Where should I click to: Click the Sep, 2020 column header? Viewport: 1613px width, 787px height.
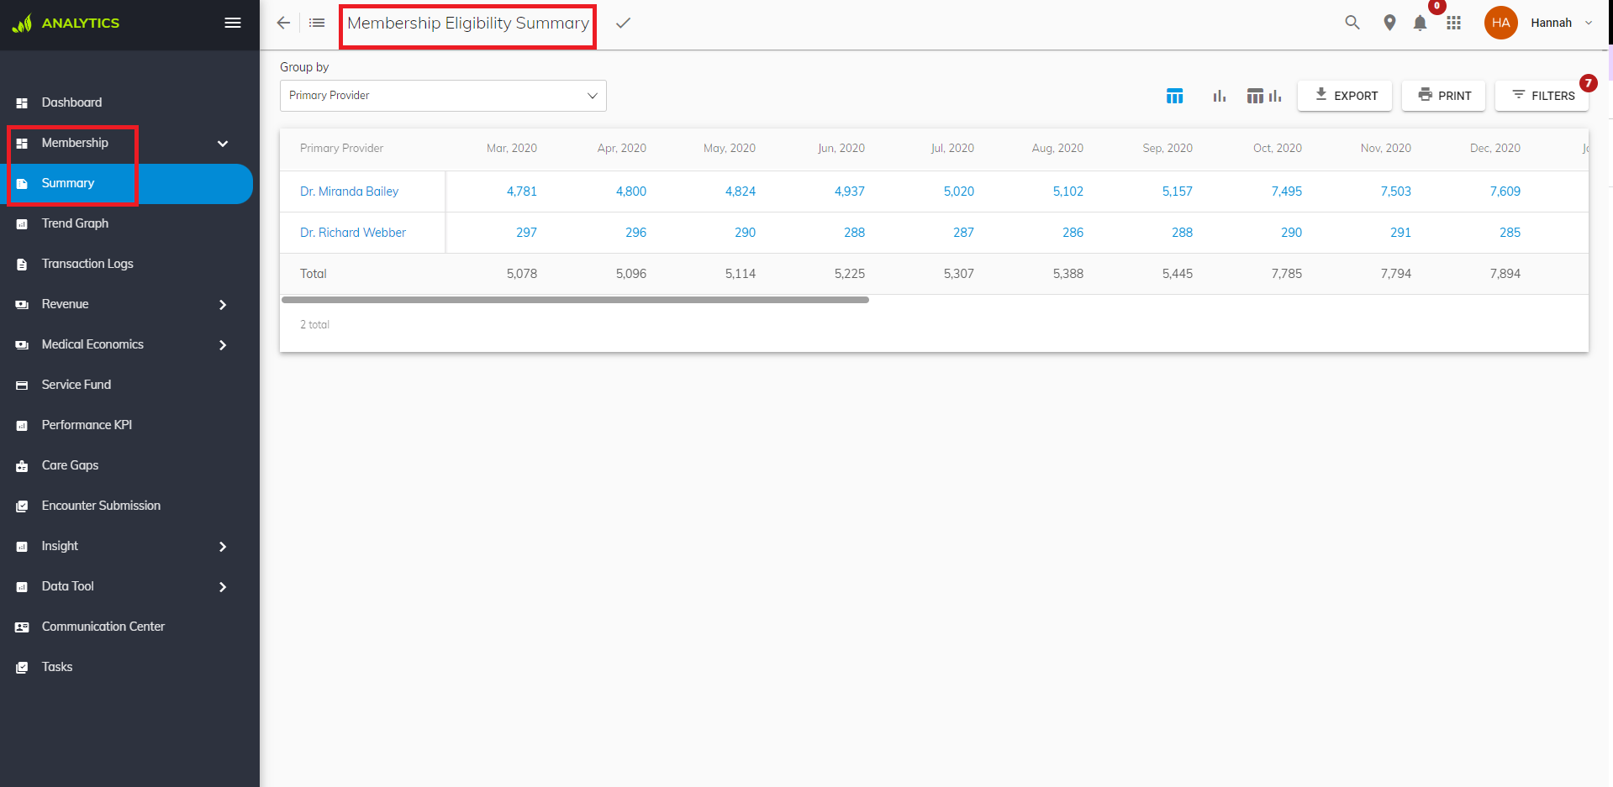[x=1167, y=148]
